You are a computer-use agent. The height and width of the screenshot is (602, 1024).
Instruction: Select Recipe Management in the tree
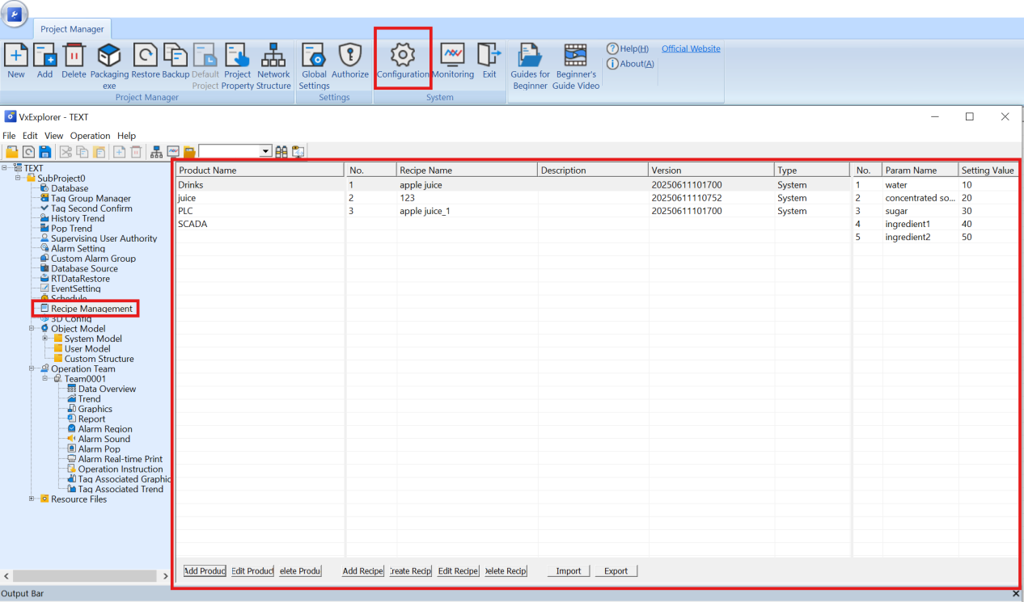(x=91, y=309)
